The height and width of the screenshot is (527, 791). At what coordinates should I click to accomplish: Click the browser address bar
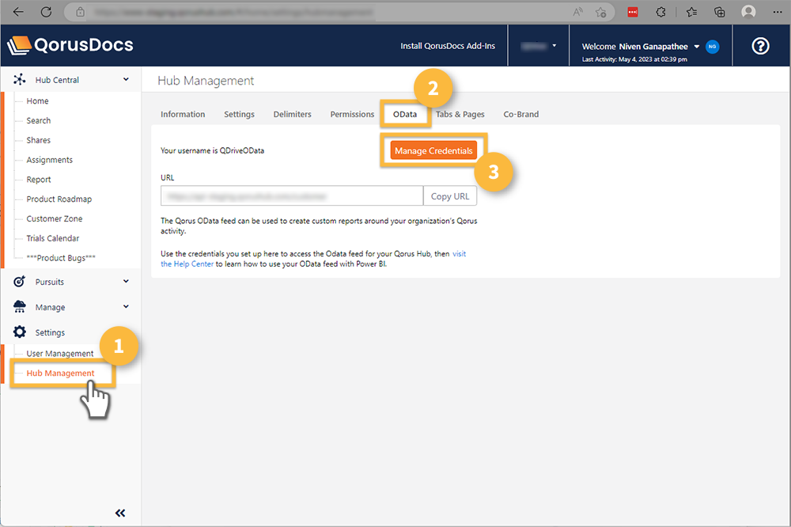339,12
